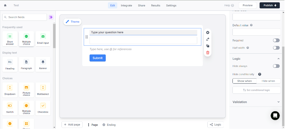The width and height of the screenshot is (285, 129).
Task: Click the right settings panel scrollbar
Action: click(283, 86)
